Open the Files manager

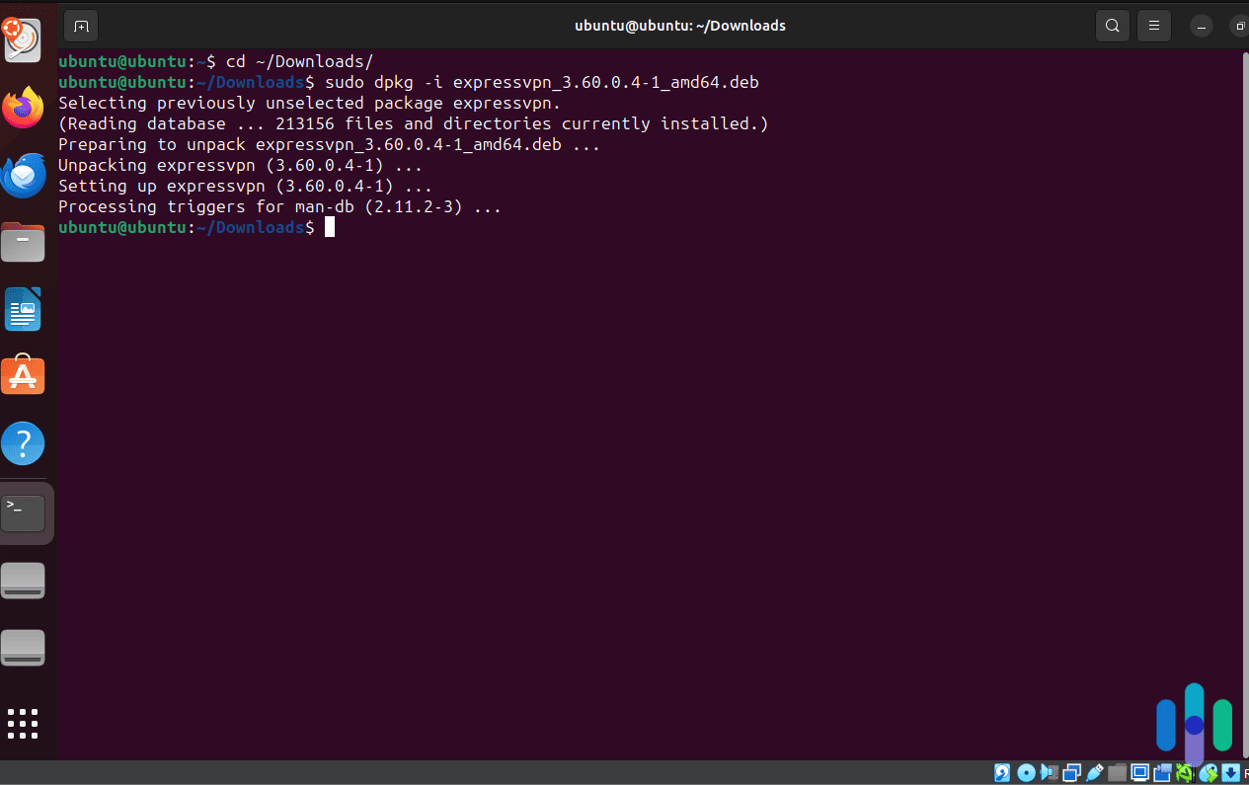tap(23, 242)
